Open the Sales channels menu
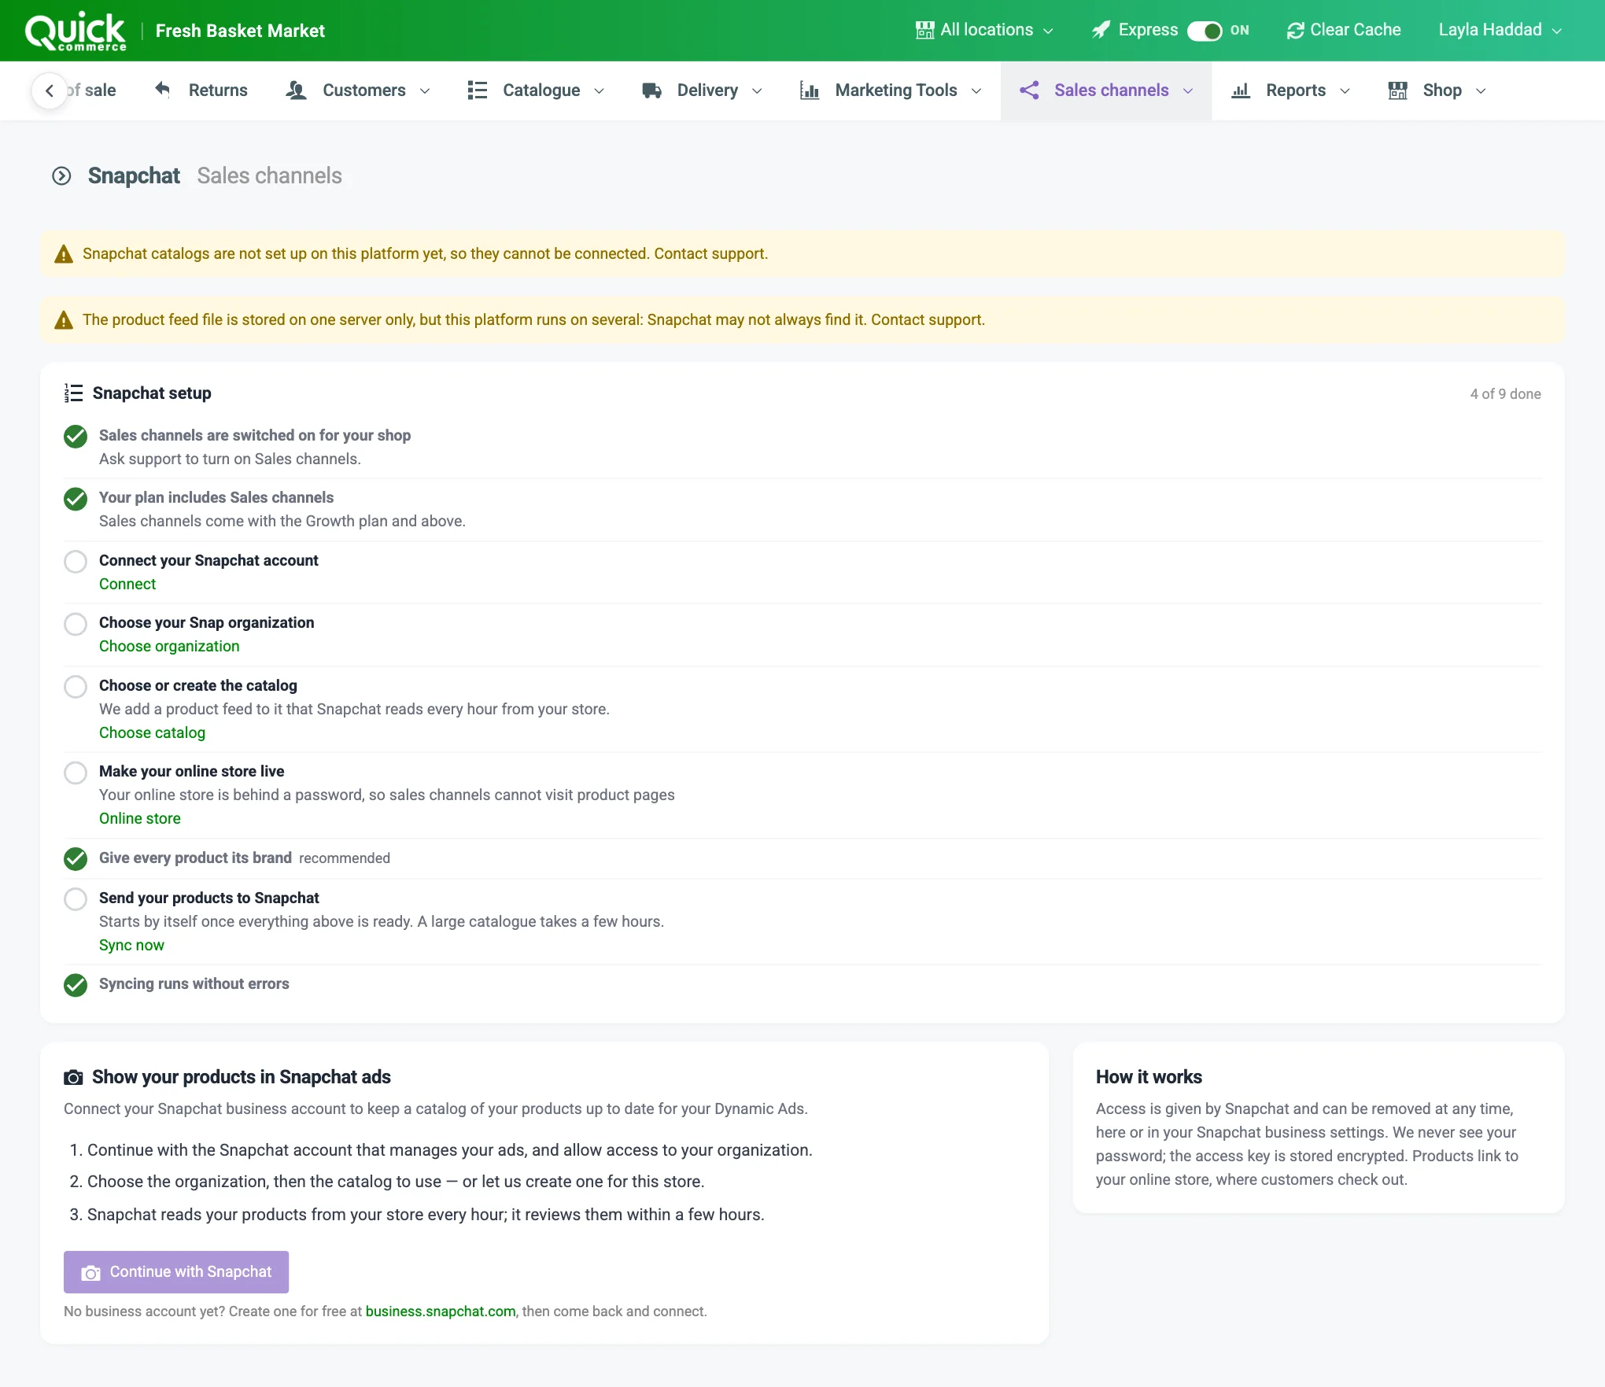Image resolution: width=1605 pixels, height=1387 pixels. [x=1105, y=90]
